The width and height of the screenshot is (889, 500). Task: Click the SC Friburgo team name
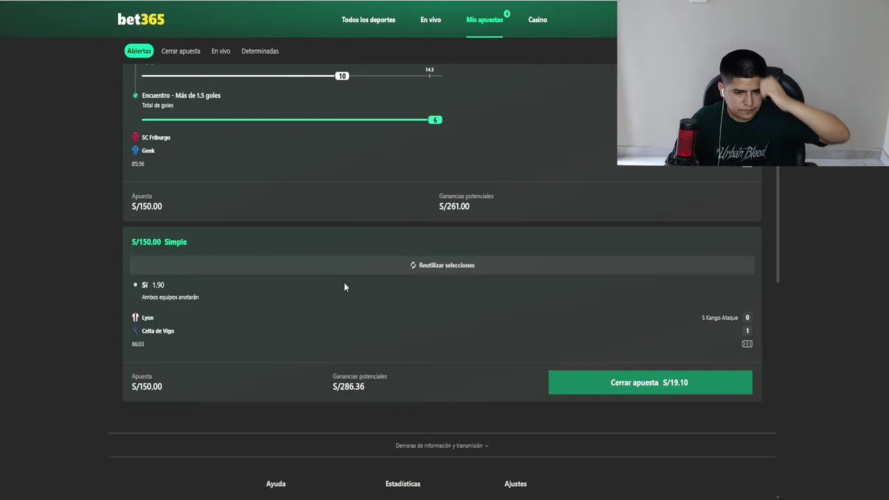[156, 137]
